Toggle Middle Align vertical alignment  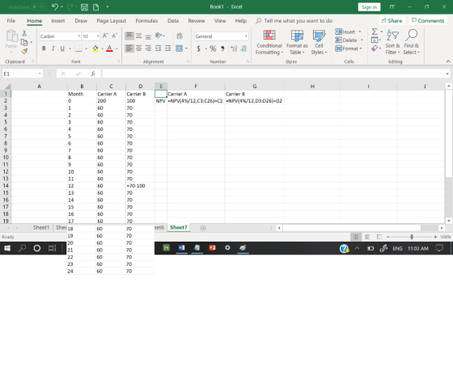coord(138,36)
